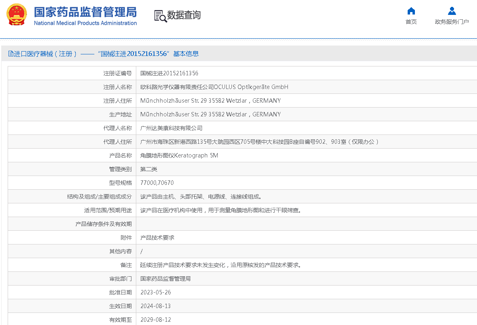
Task: Click the 注册人名称 label
Action: 117,87
